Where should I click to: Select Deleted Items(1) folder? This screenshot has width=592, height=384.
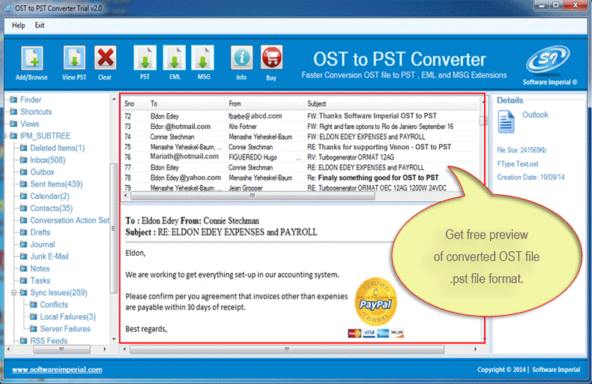pos(58,148)
